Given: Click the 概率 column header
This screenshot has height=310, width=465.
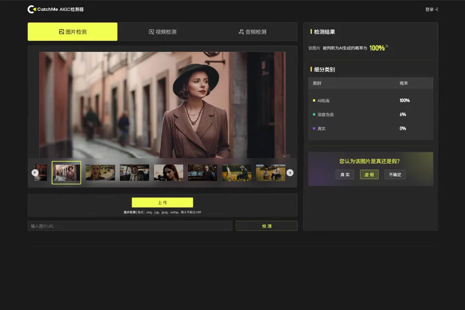Looking at the screenshot, I should pos(403,83).
